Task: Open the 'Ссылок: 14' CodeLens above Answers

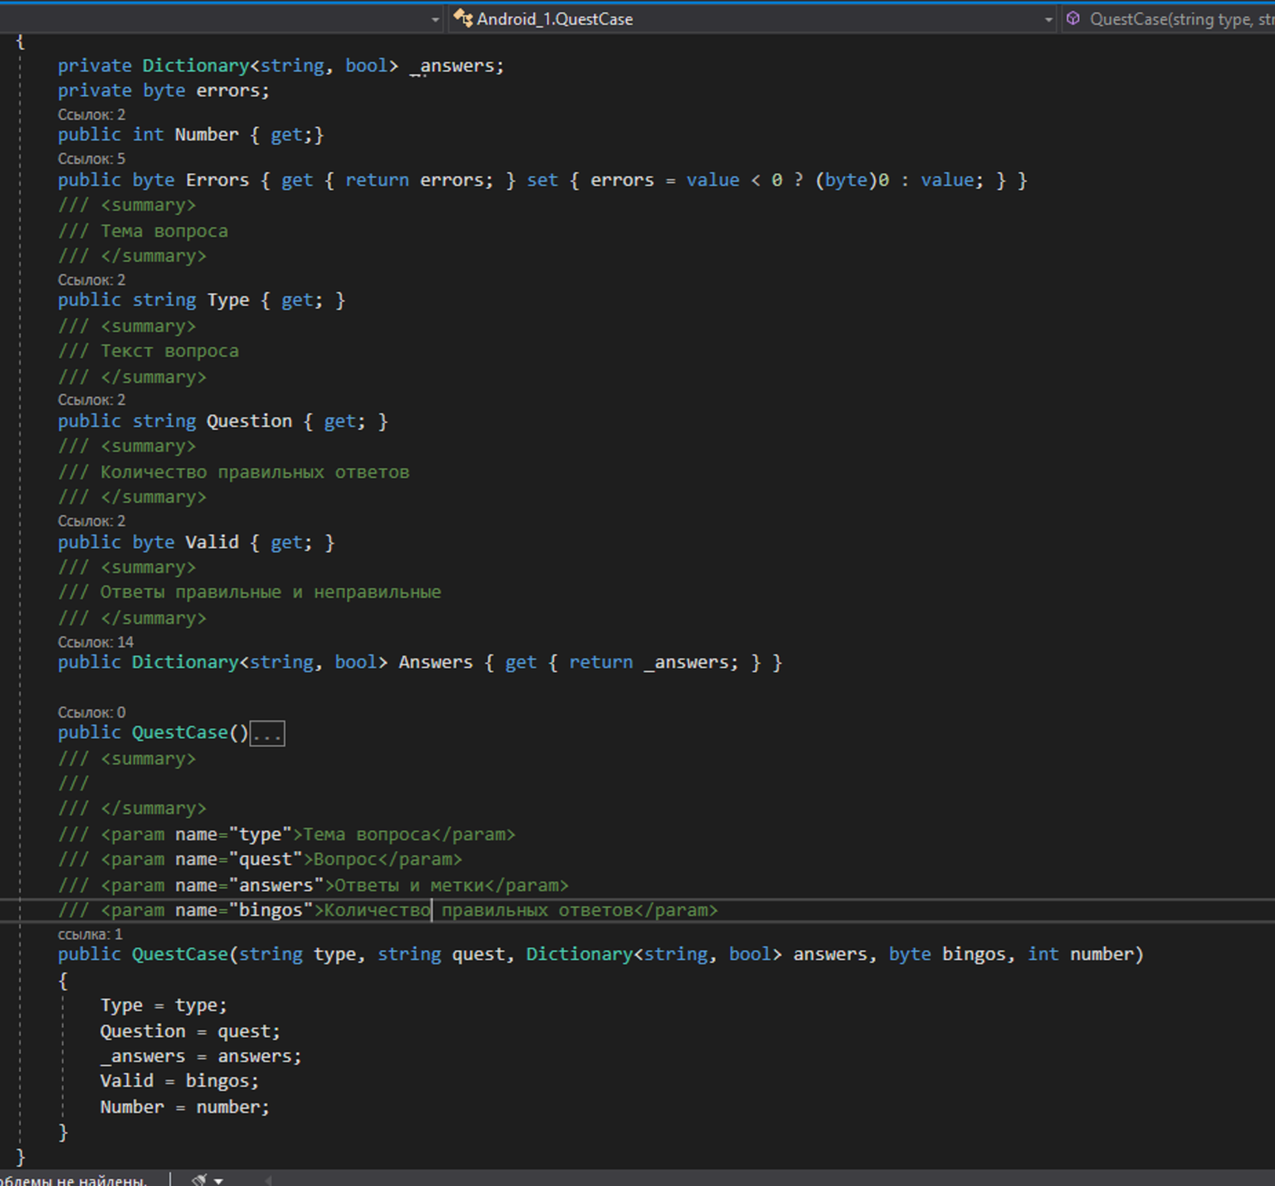Action: coord(95,642)
